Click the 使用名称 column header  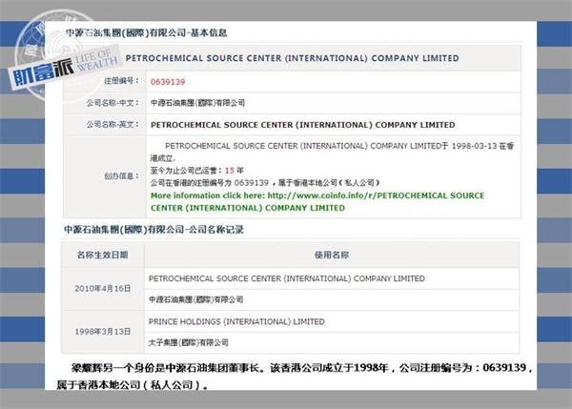pos(330,255)
